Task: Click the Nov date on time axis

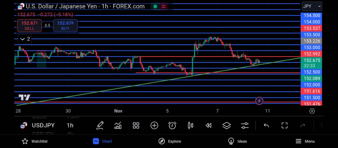Action: [x=118, y=111]
